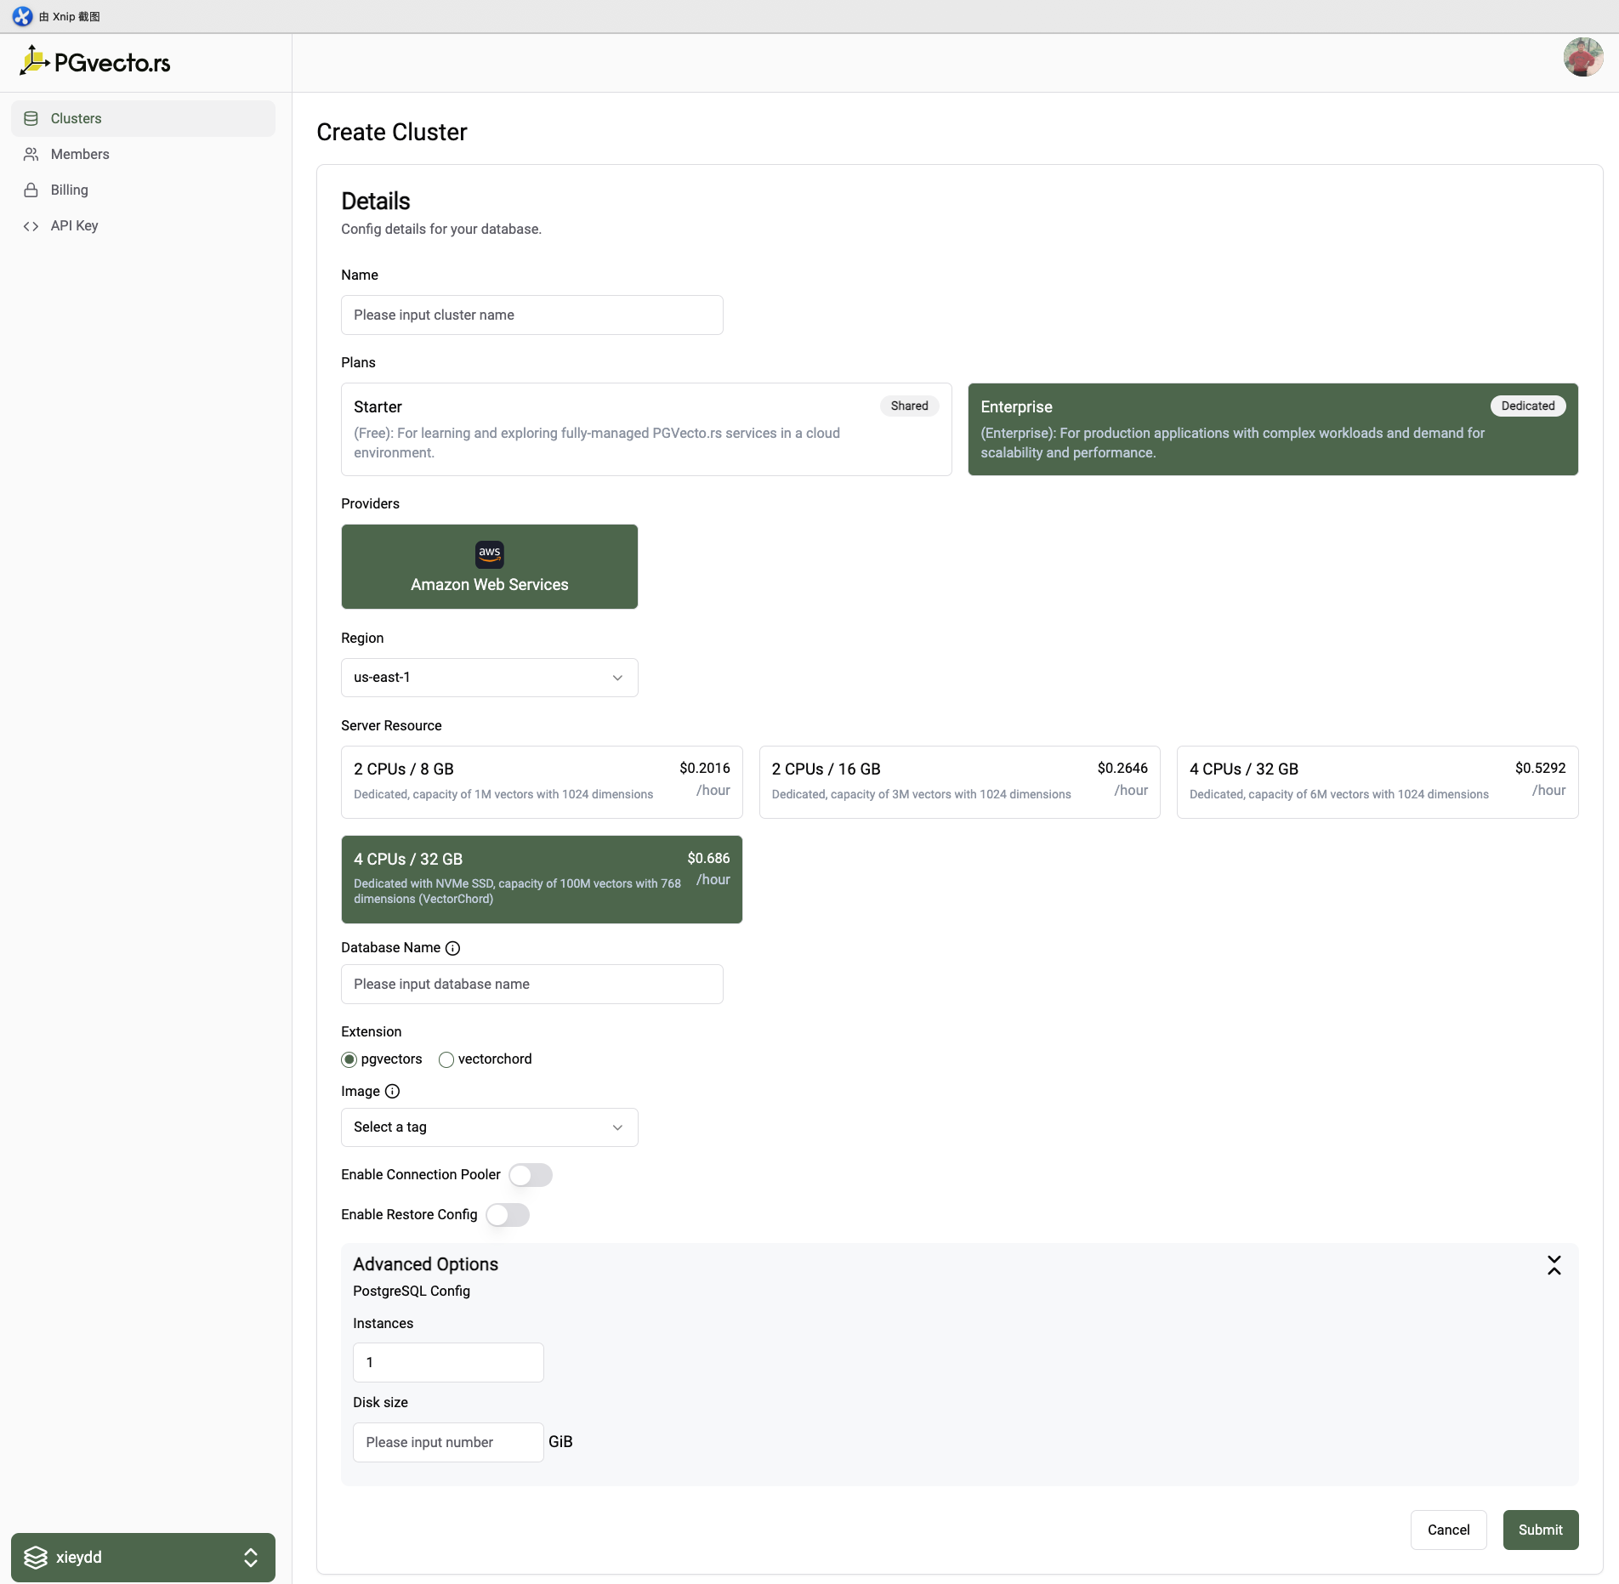The height and width of the screenshot is (1584, 1619).
Task: Choose Amazon Web Services provider
Action: pyautogui.click(x=490, y=566)
